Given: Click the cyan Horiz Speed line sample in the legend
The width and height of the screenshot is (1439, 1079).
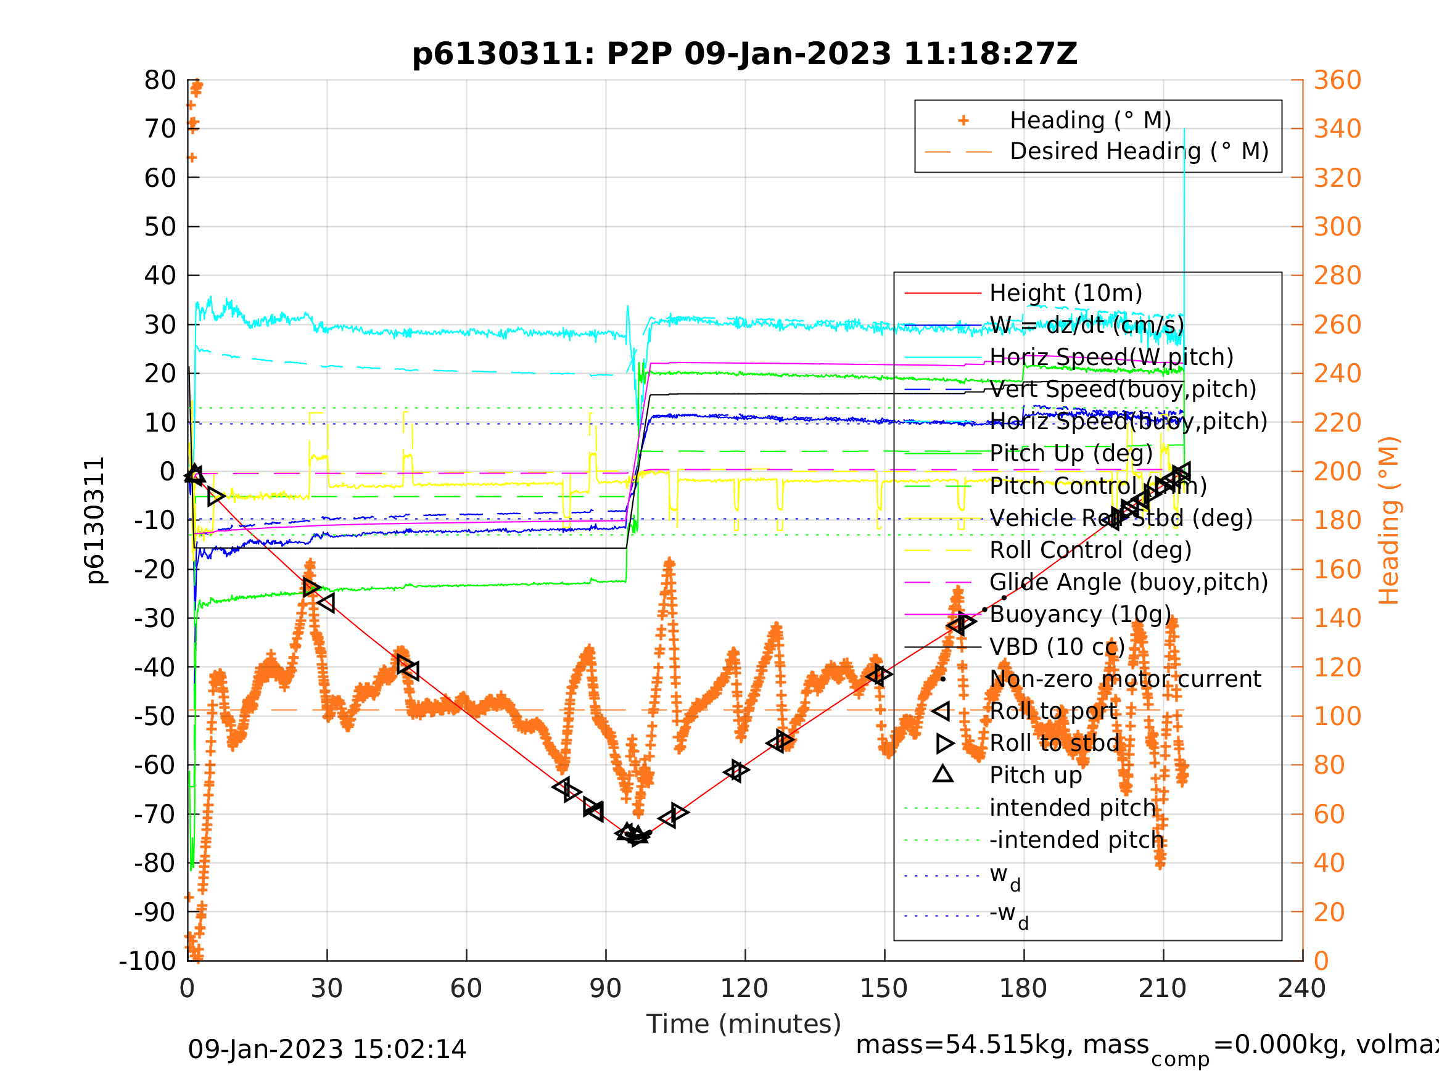Looking at the screenshot, I should [x=942, y=357].
